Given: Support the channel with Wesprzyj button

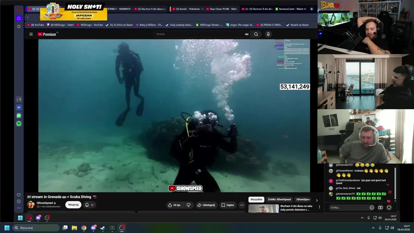Looking at the screenshot, I should (x=73, y=205).
